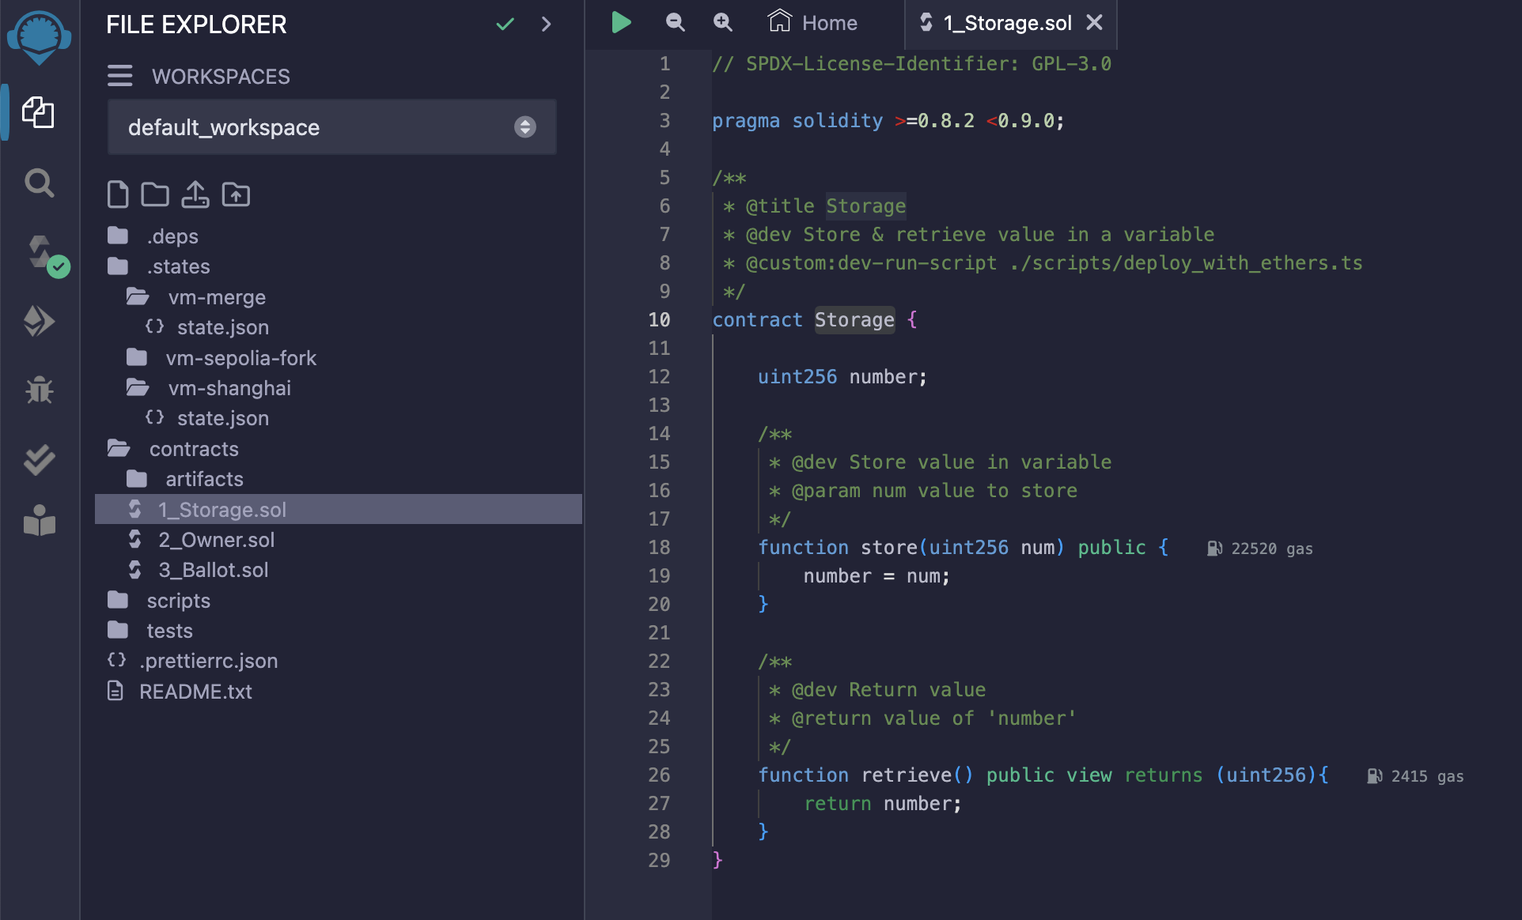Open Deploy & run transactions icon

(40, 321)
